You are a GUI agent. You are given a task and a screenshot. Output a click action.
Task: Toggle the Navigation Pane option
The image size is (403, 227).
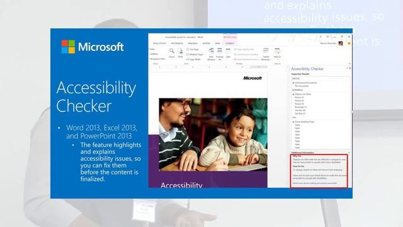(157, 59)
